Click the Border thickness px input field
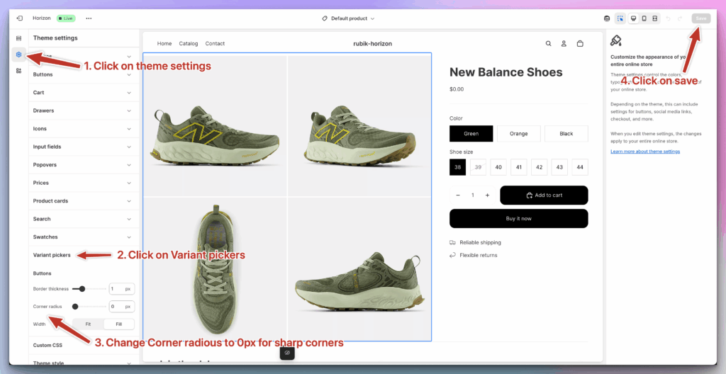Image resolution: width=726 pixels, height=374 pixels. coord(122,289)
